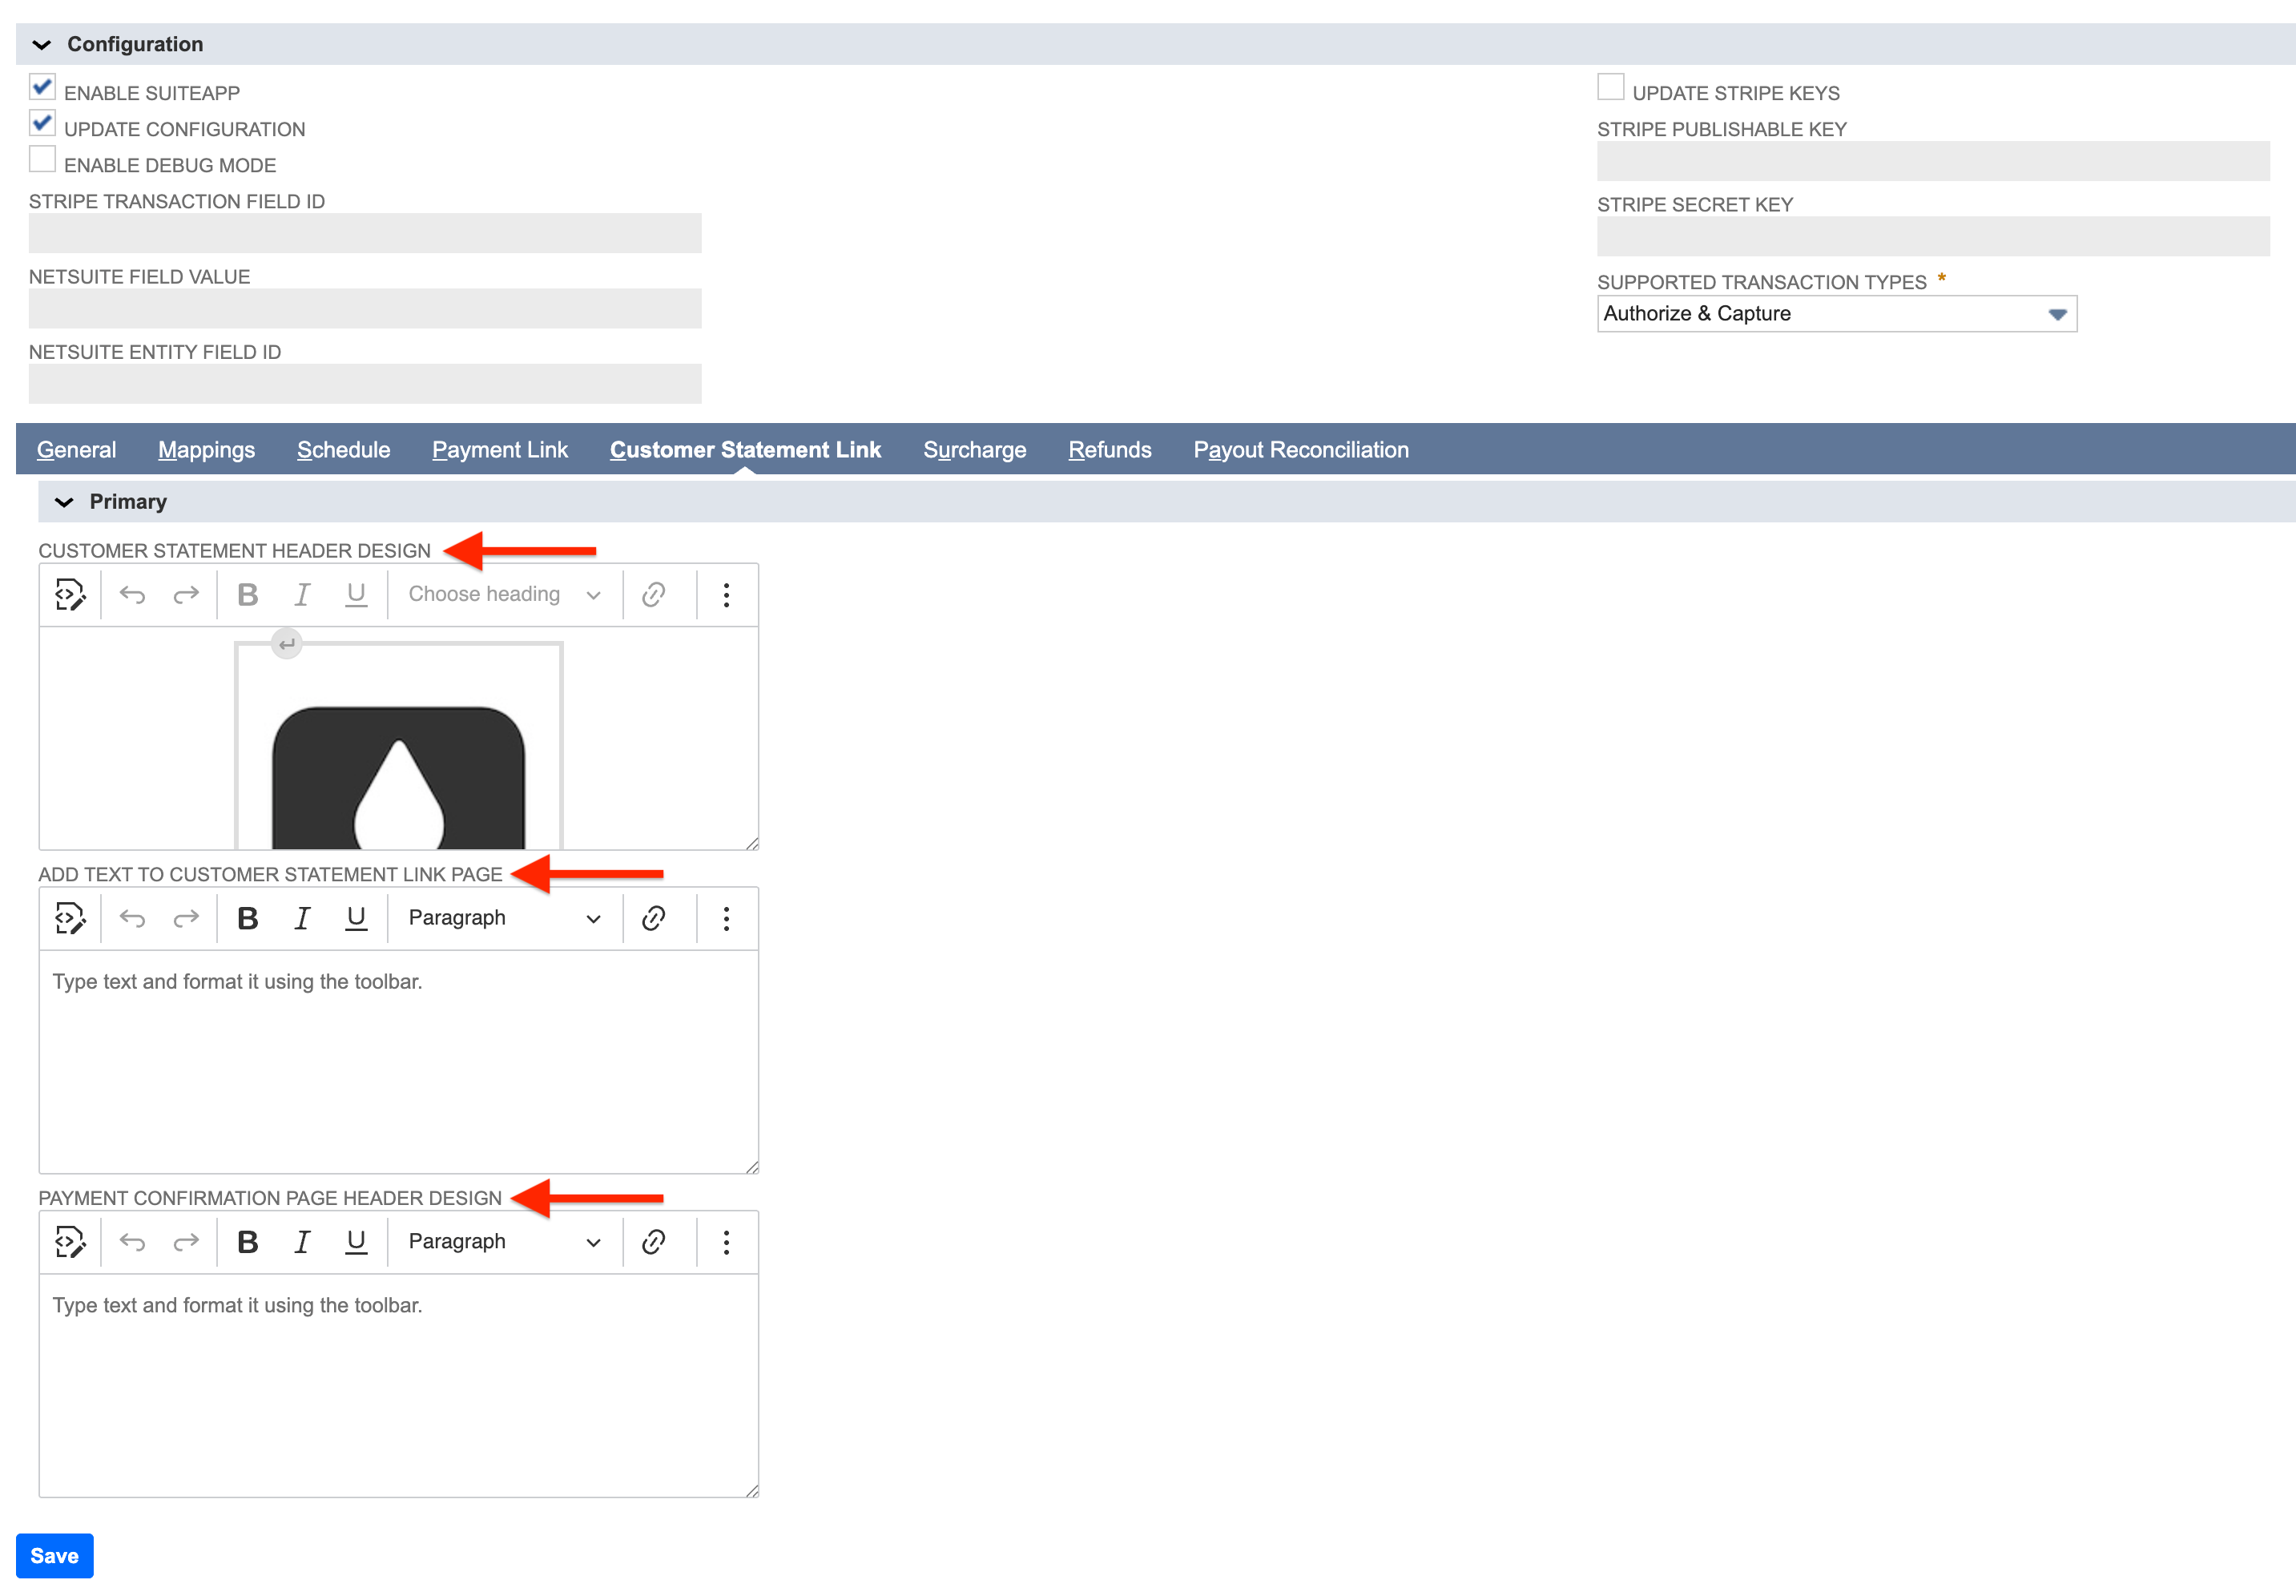Apply bold in the payment confirmation editor

point(247,1242)
